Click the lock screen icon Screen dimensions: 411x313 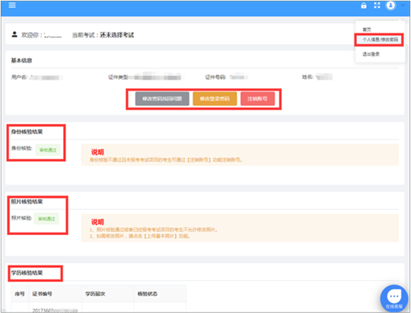pos(364,5)
